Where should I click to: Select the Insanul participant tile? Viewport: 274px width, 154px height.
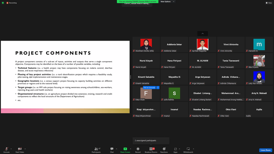click(174, 110)
